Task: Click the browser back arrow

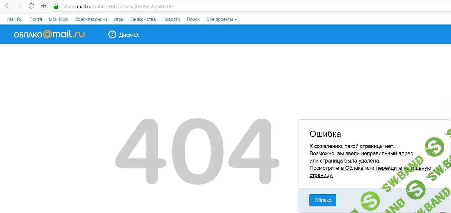Action: 7,6
